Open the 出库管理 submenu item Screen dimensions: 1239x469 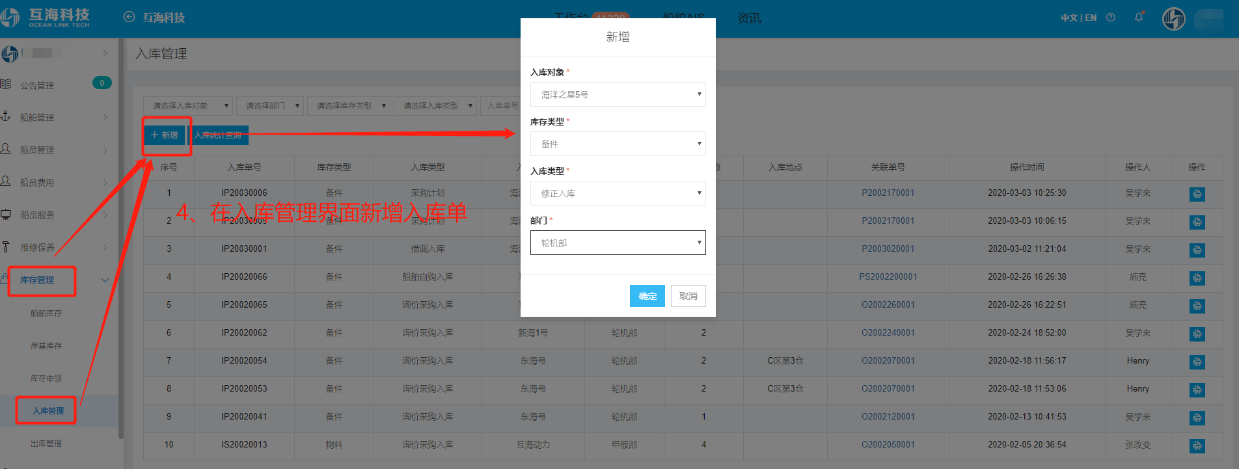tap(46, 443)
